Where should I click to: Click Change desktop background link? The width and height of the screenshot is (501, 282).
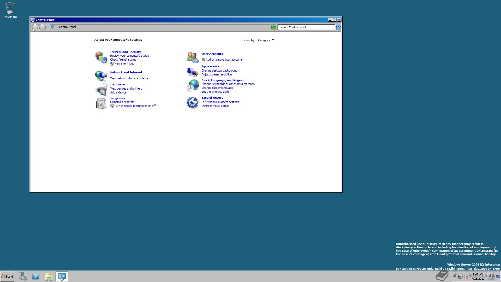point(219,70)
